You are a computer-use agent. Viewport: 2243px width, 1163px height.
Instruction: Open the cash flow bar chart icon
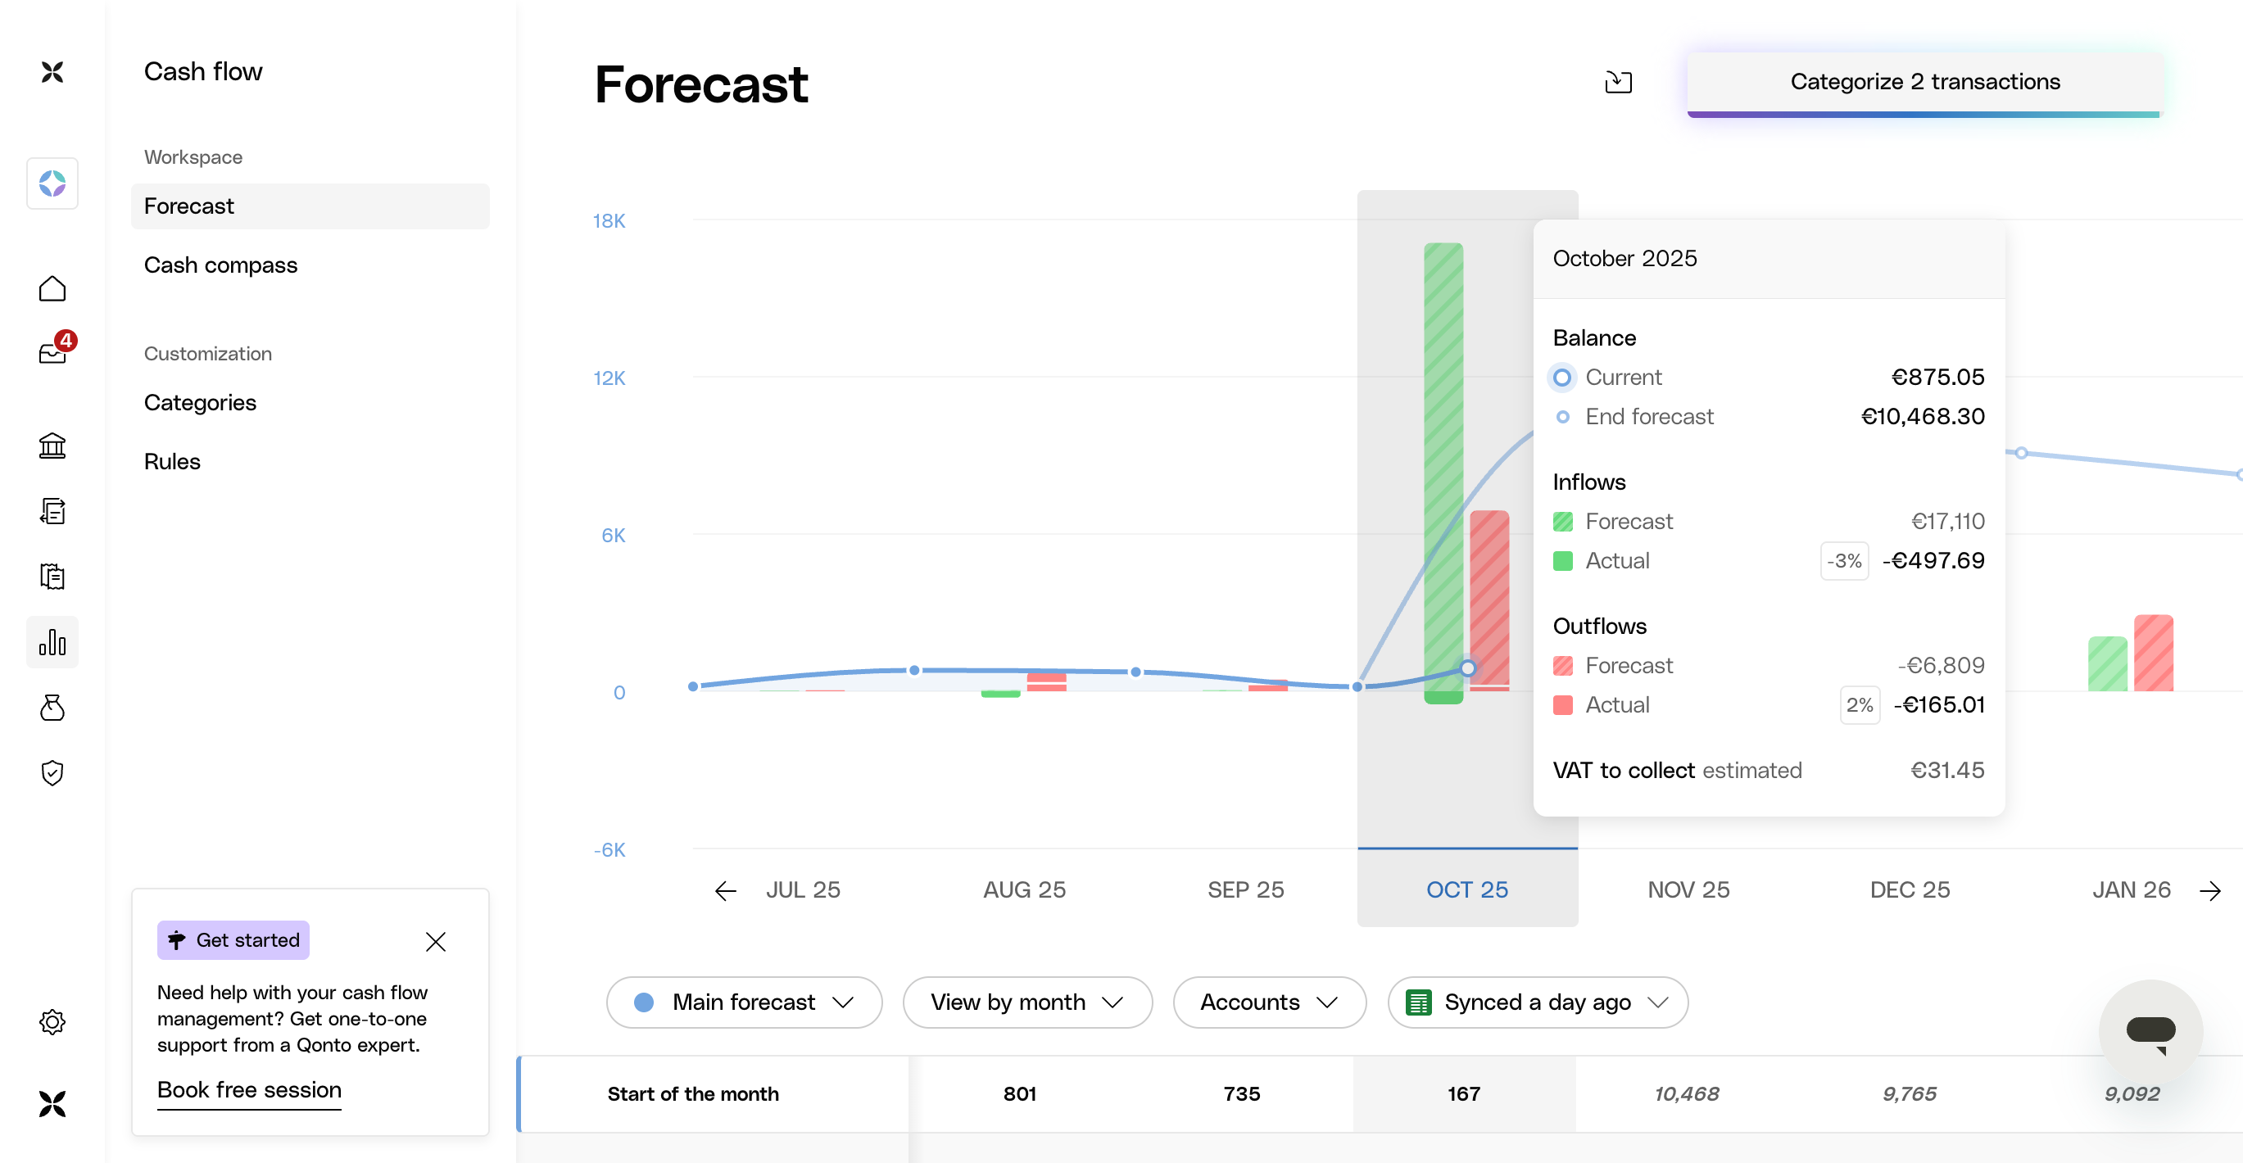(x=52, y=642)
